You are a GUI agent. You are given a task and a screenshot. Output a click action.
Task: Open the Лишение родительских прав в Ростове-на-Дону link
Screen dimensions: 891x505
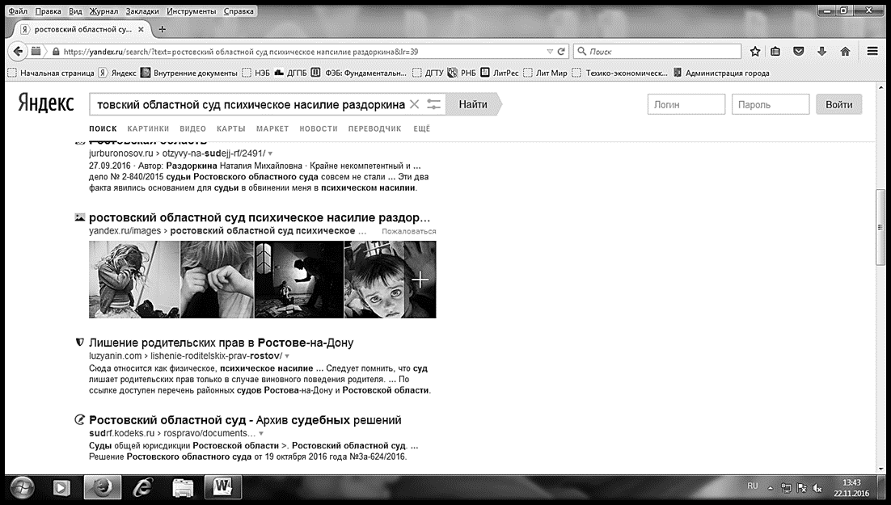pos(221,343)
